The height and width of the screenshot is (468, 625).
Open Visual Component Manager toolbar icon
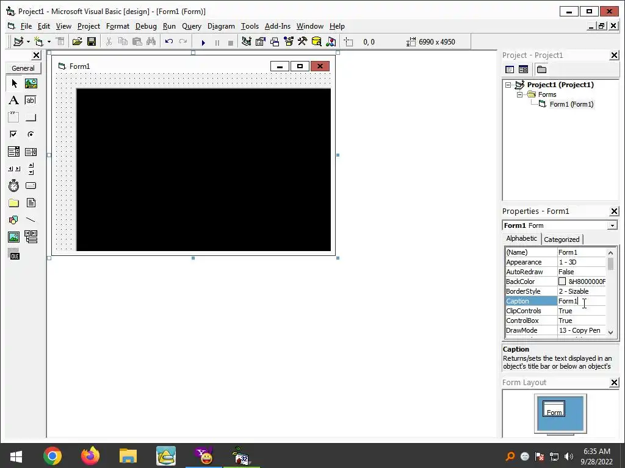(330, 41)
